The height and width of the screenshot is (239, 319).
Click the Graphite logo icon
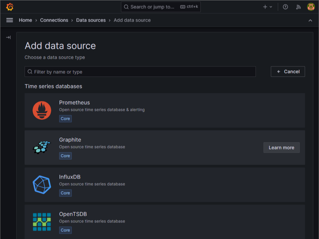click(x=42, y=147)
